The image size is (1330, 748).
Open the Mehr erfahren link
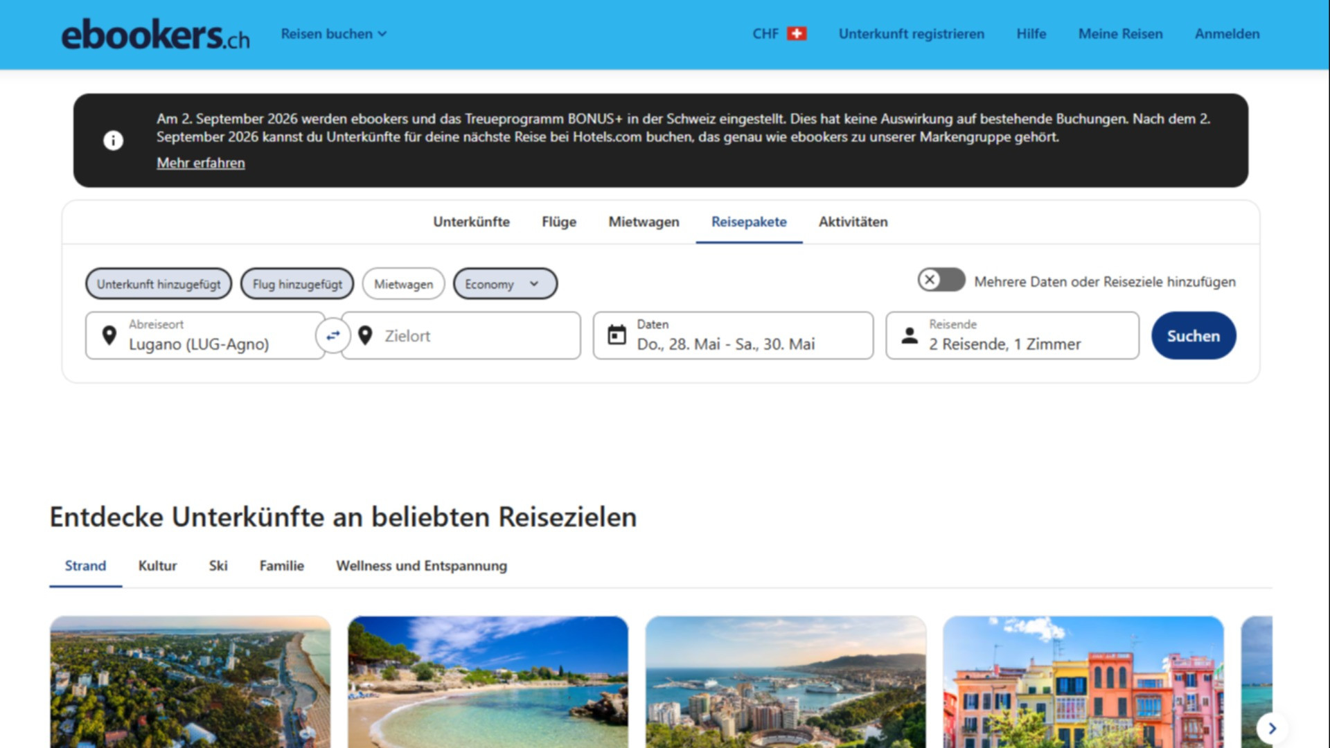click(x=201, y=163)
